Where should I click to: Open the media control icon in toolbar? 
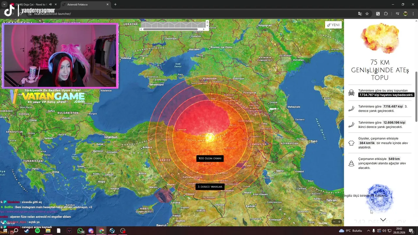[397, 14]
